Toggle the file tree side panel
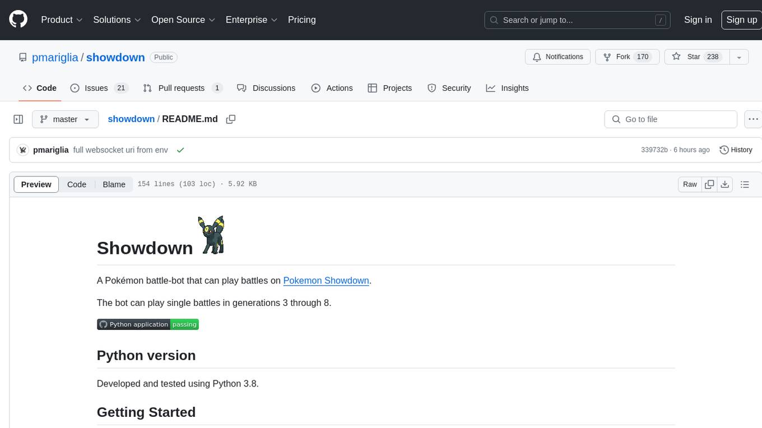Image resolution: width=762 pixels, height=428 pixels. pos(18,119)
